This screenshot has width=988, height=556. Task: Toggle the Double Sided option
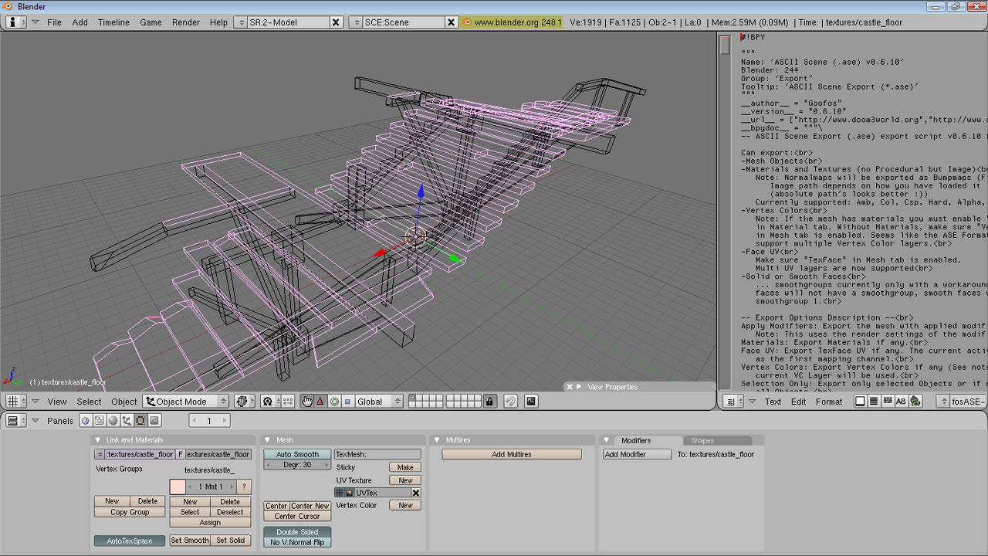297,532
